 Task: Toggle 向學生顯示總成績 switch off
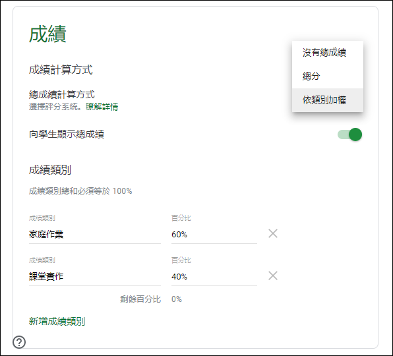(x=349, y=134)
